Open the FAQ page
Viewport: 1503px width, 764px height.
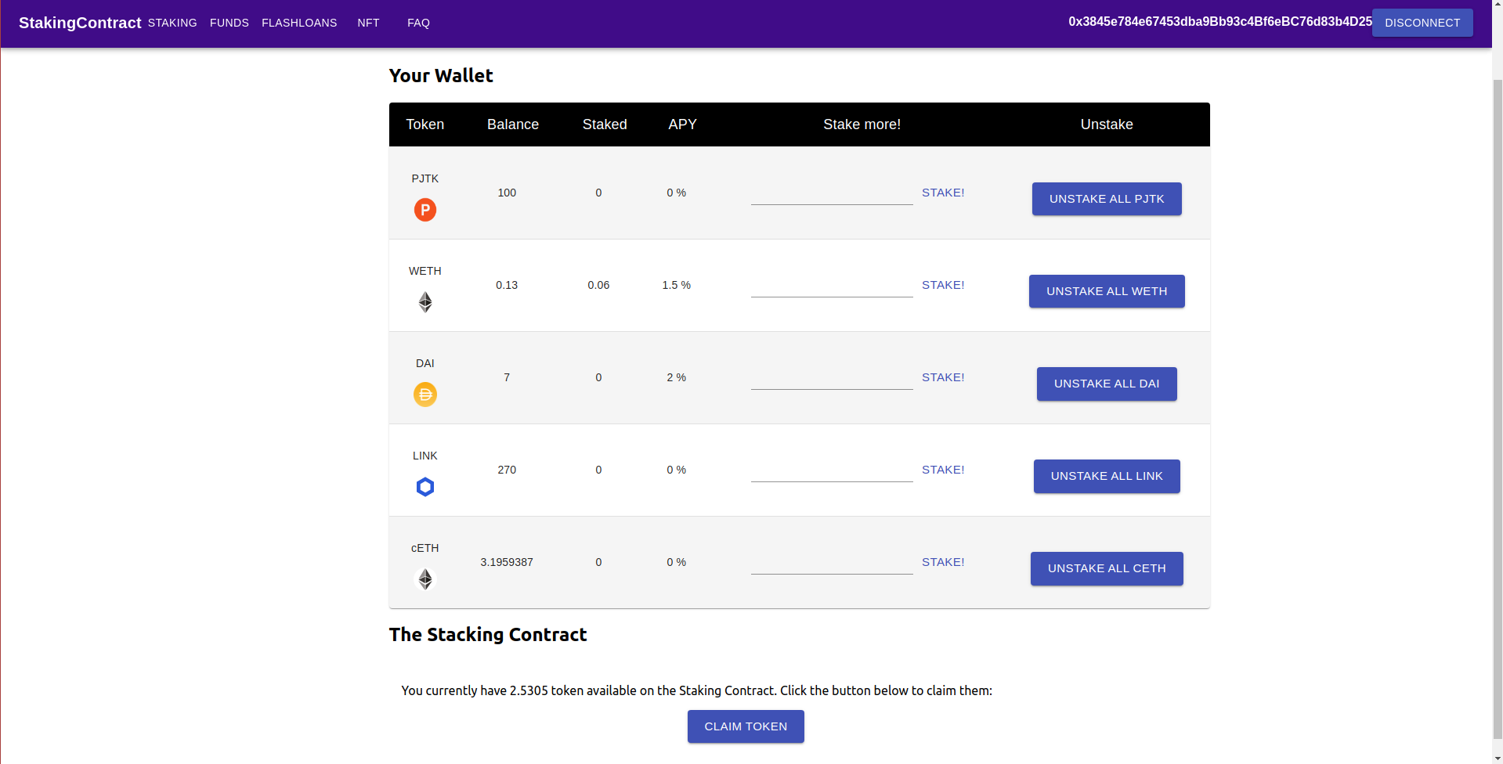click(x=418, y=23)
